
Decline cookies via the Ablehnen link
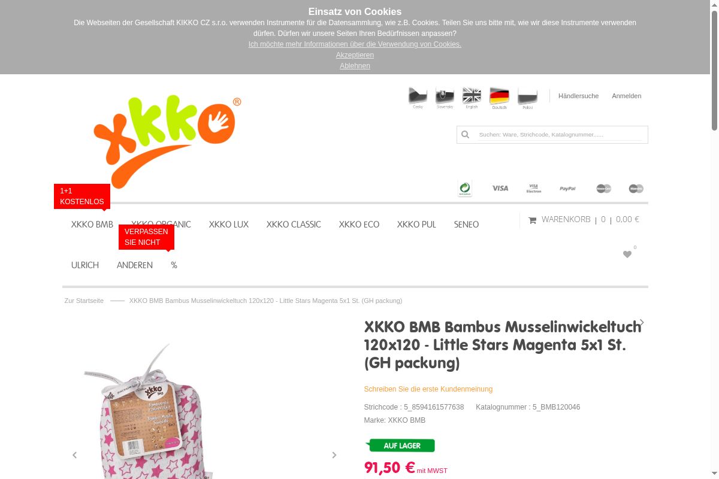tap(355, 66)
